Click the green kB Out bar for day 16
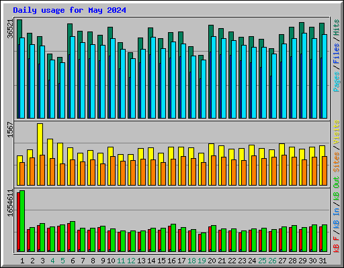This screenshot has height=268, width=344. click(x=173, y=238)
